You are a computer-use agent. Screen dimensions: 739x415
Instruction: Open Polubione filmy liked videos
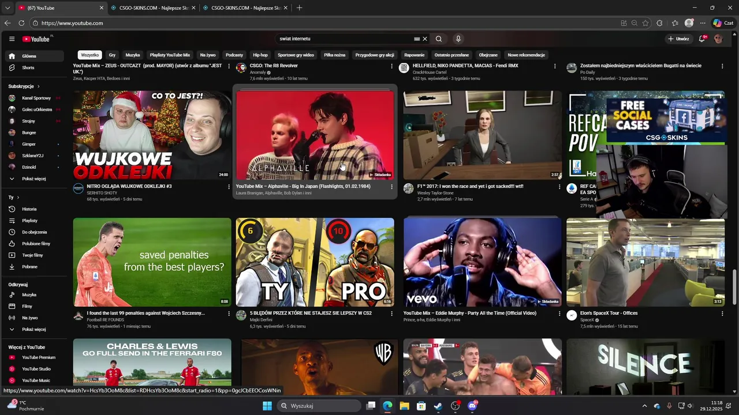point(36,243)
